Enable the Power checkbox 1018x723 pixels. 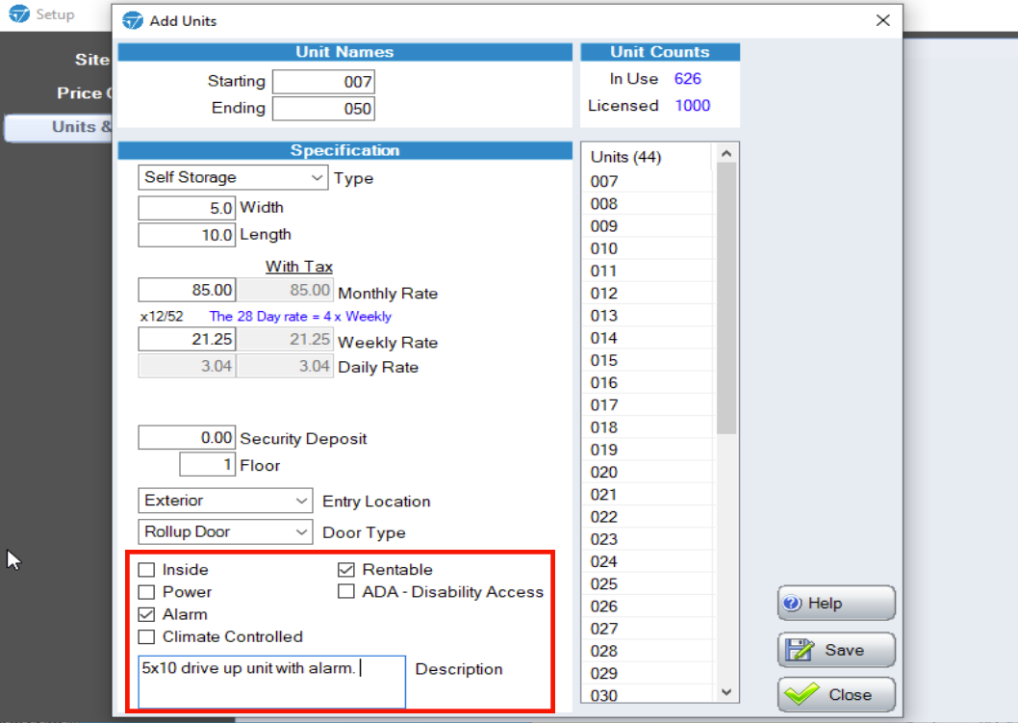tap(146, 592)
